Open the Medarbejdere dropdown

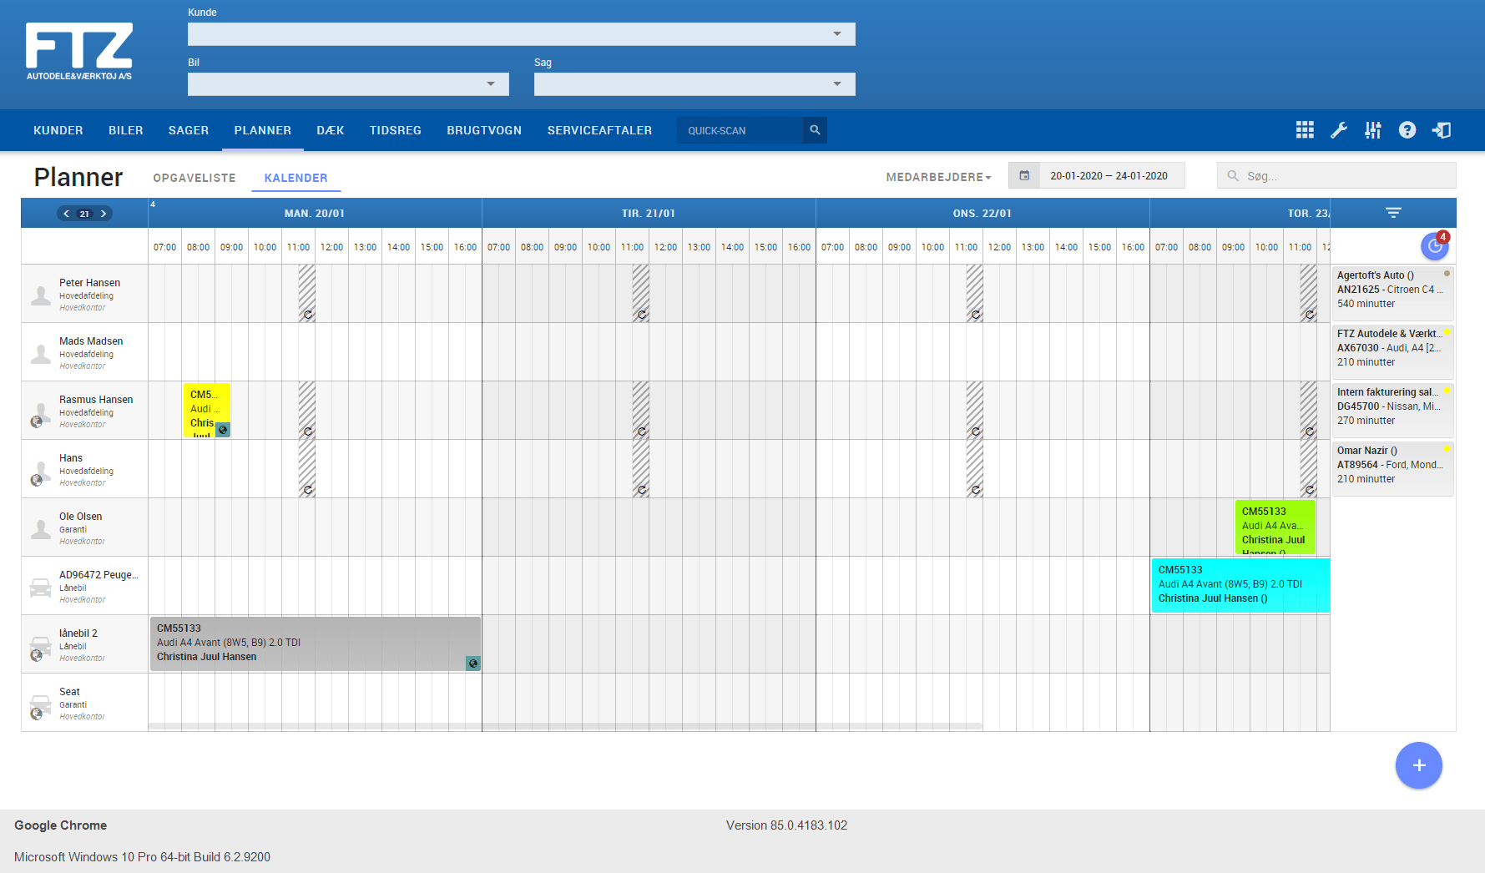[x=938, y=177]
